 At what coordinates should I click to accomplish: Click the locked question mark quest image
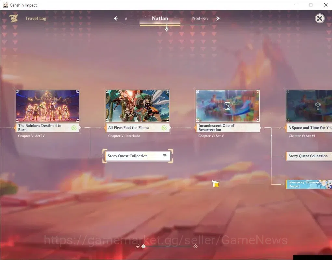309,106
